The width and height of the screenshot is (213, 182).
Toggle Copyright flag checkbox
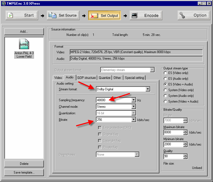100,141
